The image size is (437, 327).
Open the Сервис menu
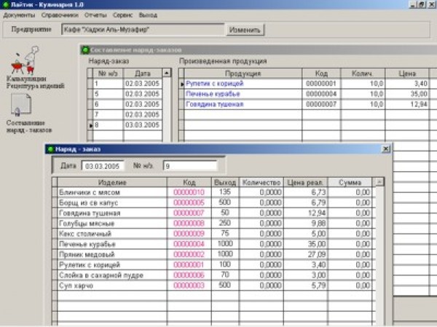[x=122, y=15]
